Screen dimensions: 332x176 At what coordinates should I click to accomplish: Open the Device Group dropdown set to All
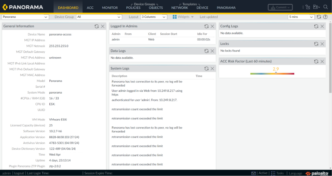coord(99,17)
